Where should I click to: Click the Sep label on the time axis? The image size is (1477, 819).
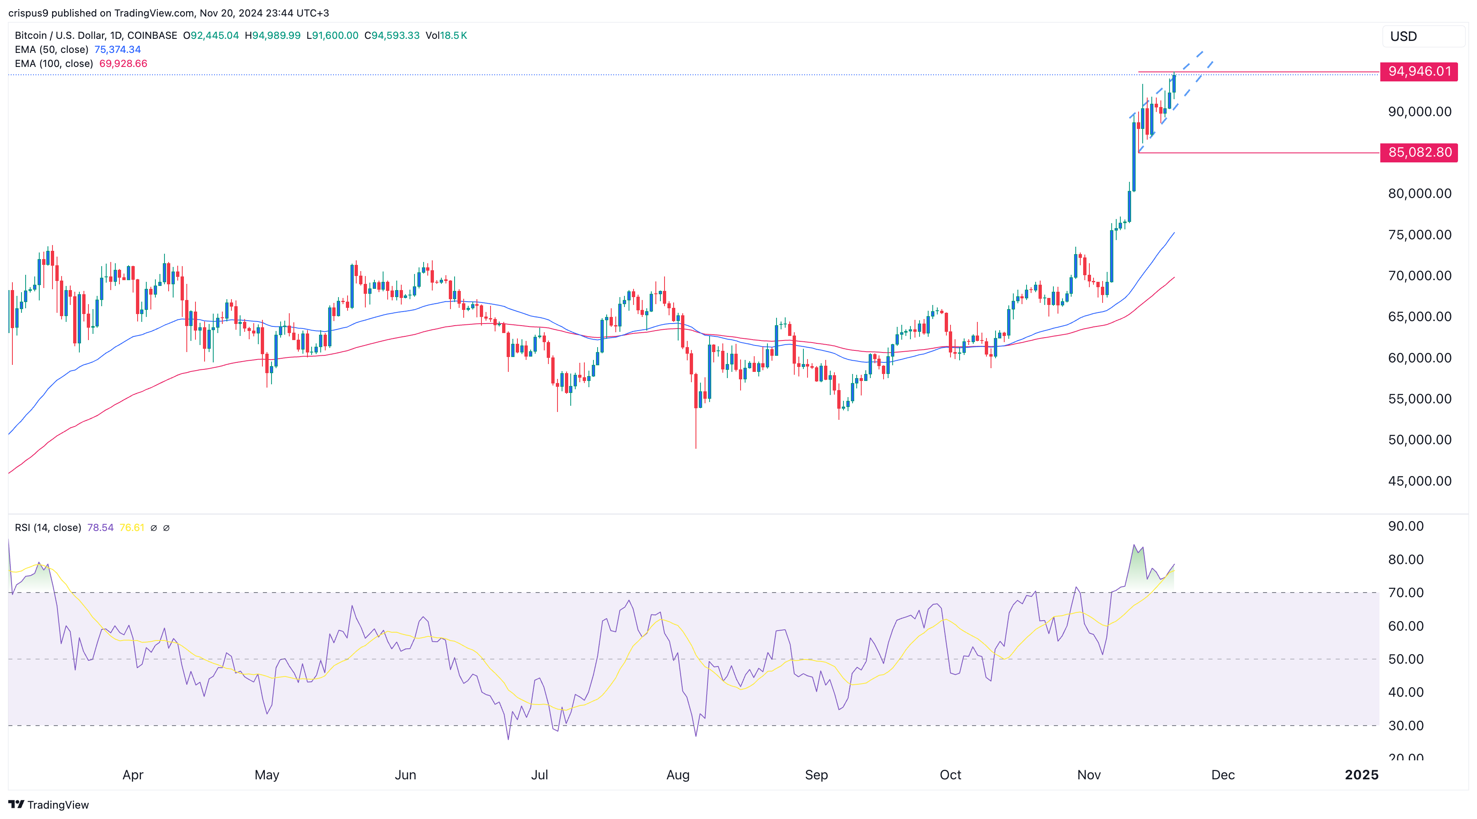click(x=817, y=776)
